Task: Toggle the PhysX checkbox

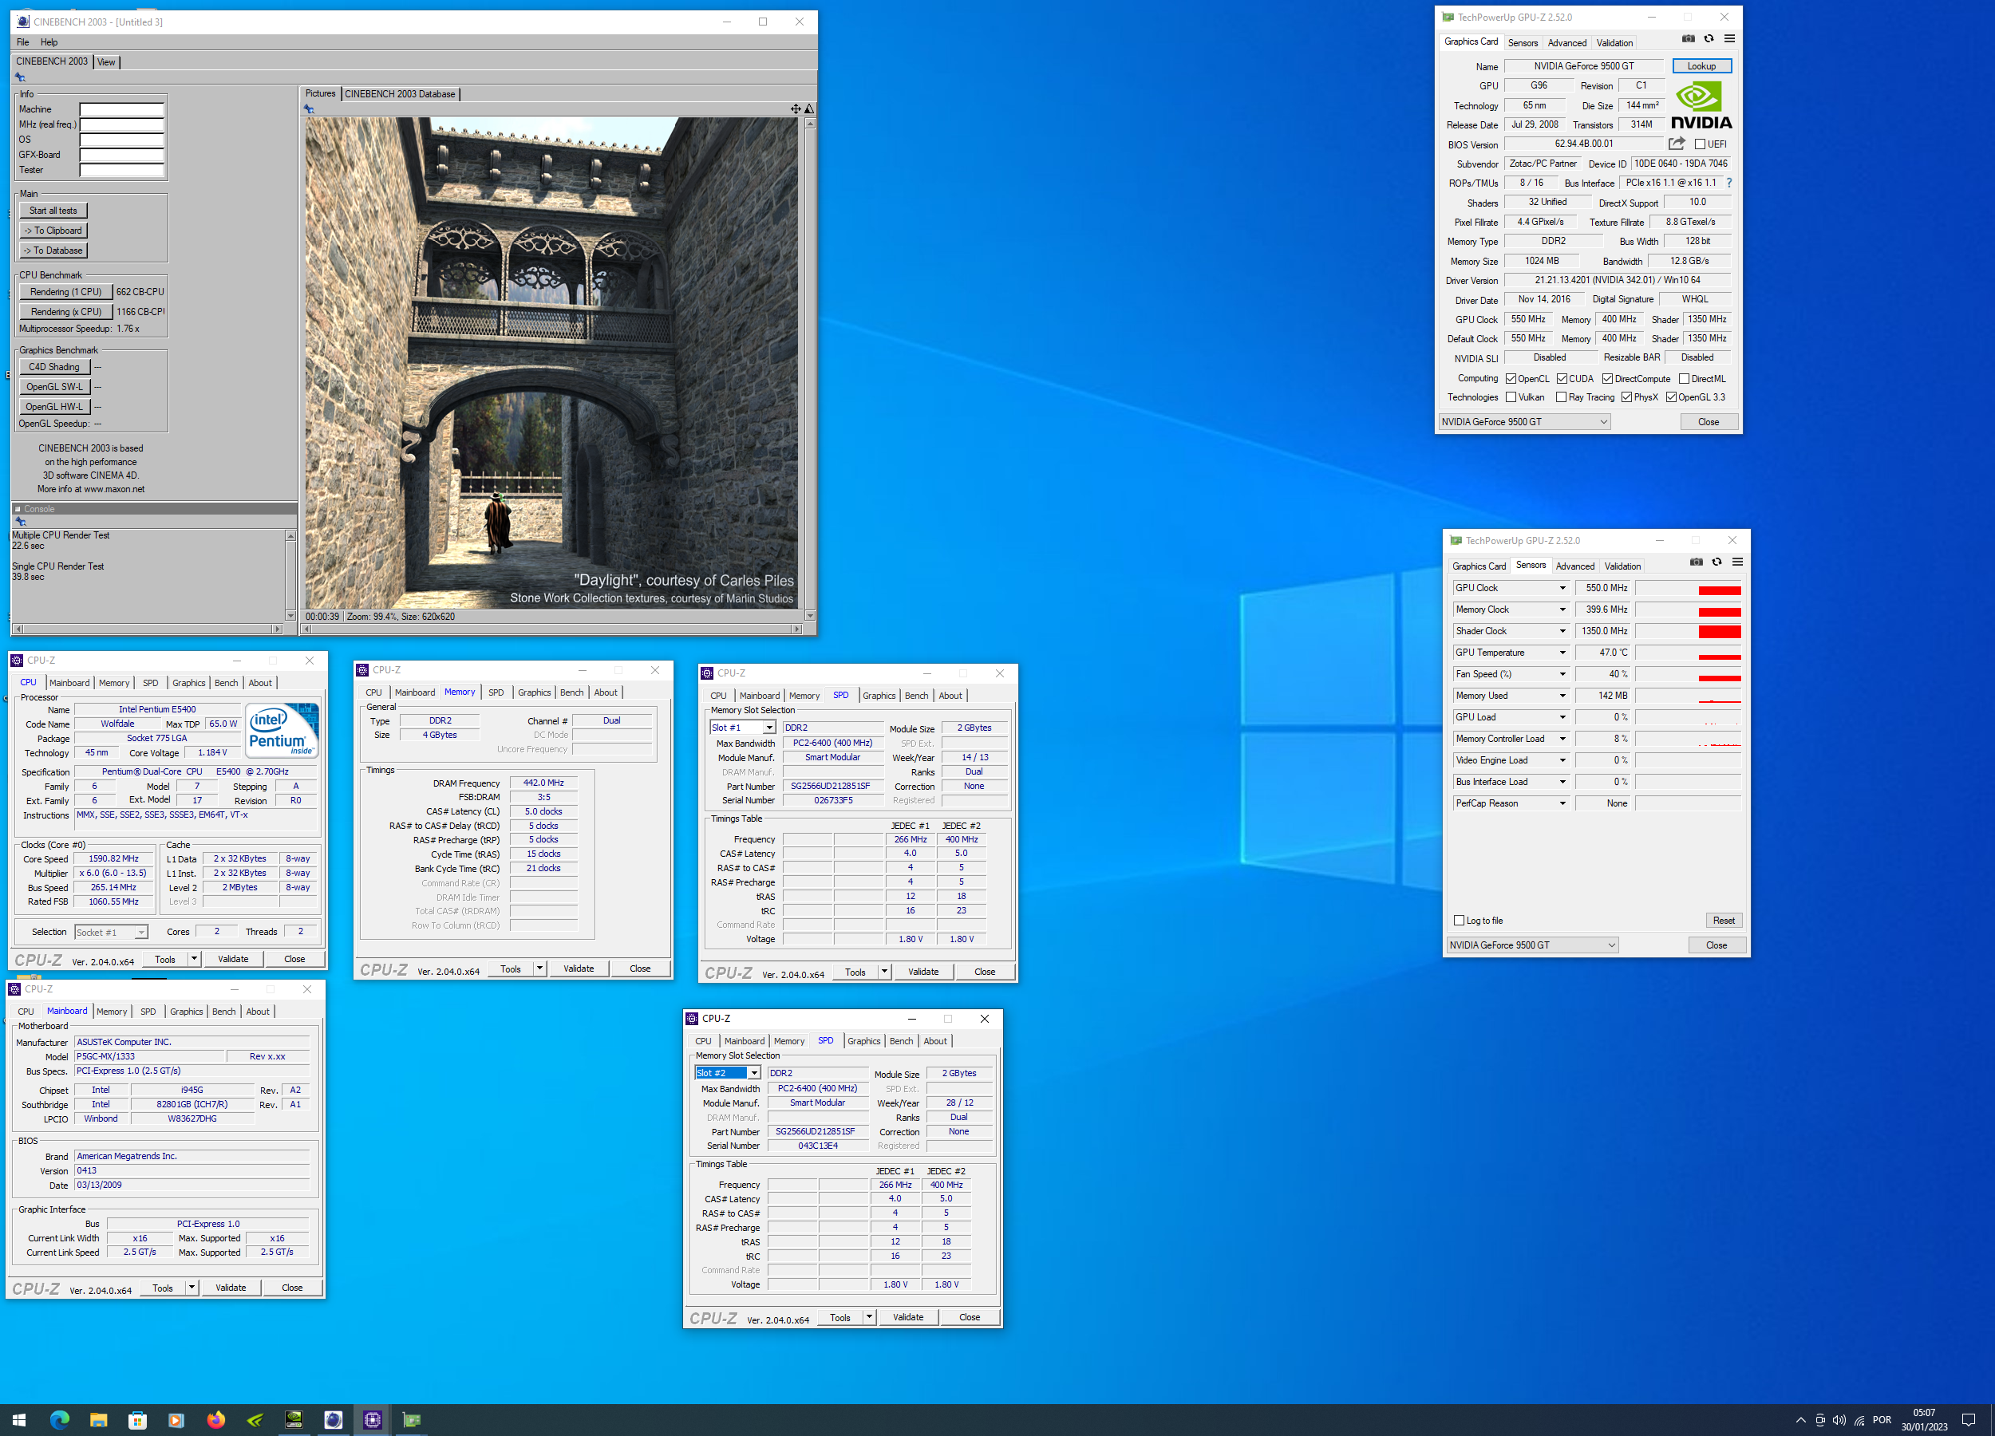Action: coord(1626,397)
